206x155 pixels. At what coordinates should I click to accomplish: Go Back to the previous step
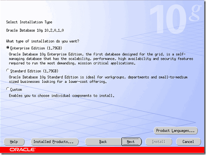coord(103,142)
